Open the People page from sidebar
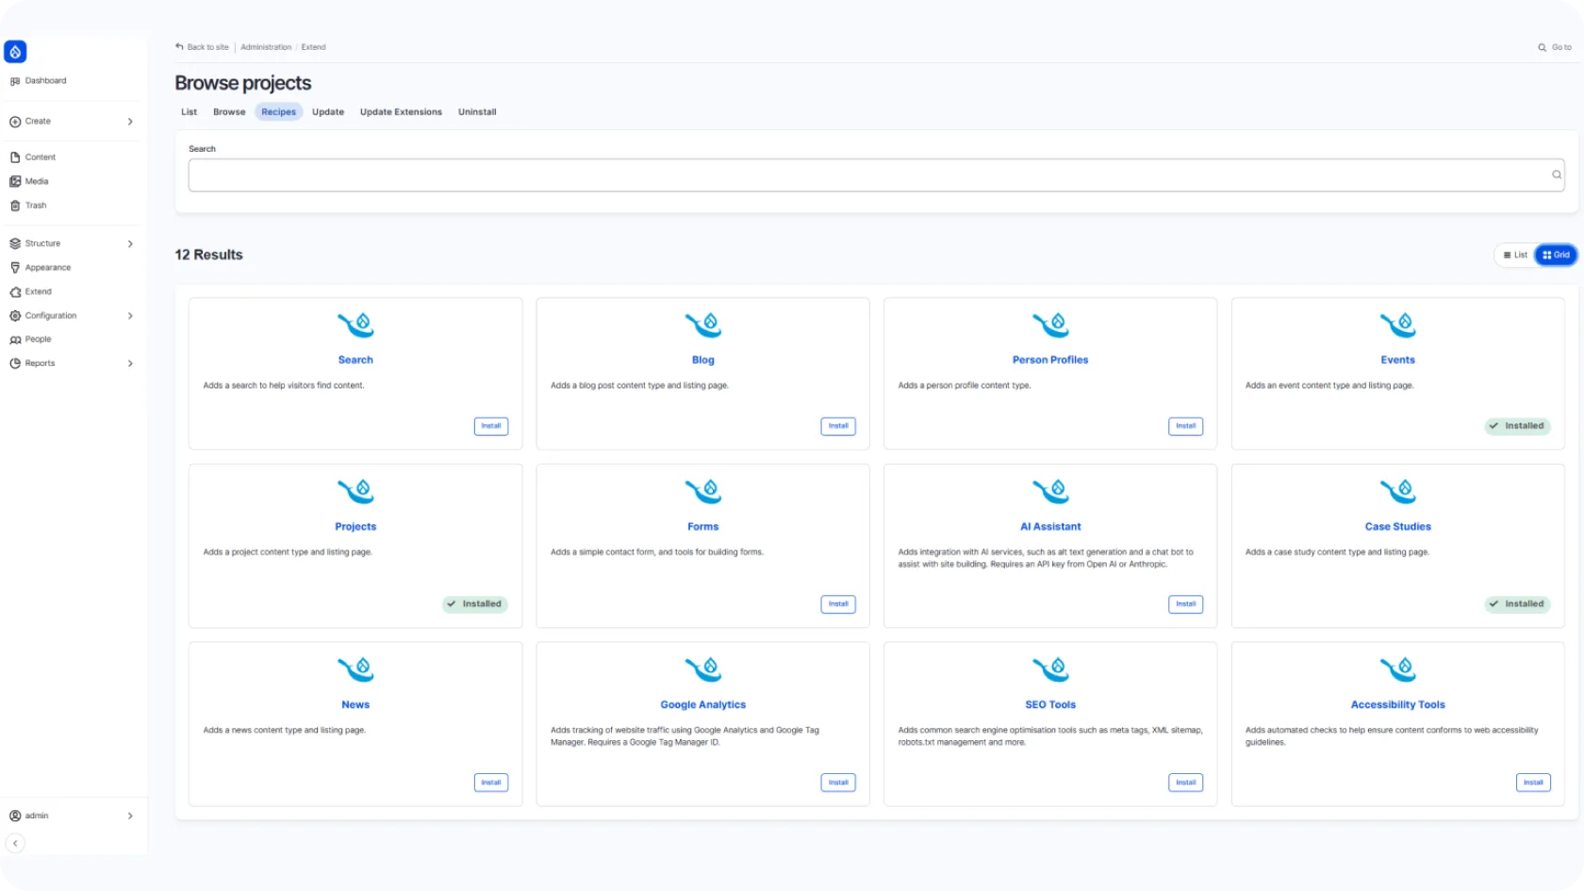This screenshot has width=1584, height=891. (38, 339)
